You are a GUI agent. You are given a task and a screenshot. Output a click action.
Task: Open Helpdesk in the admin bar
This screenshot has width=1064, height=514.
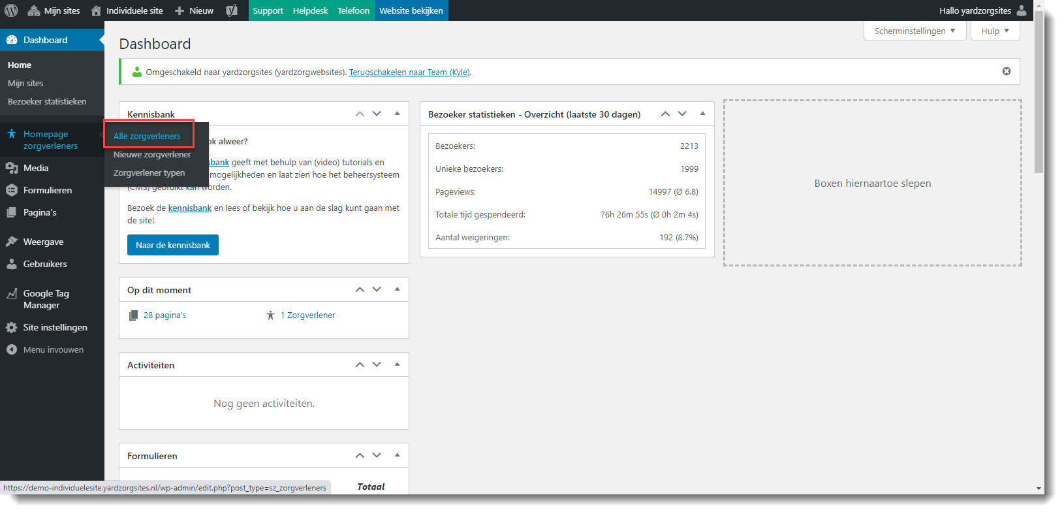tap(310, 10)
